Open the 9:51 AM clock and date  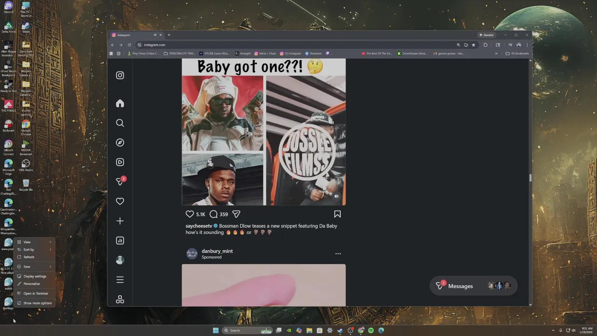pos(587,330)
